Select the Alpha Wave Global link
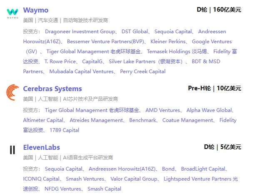This screenshot has height=196, width=254. [209, 110]
